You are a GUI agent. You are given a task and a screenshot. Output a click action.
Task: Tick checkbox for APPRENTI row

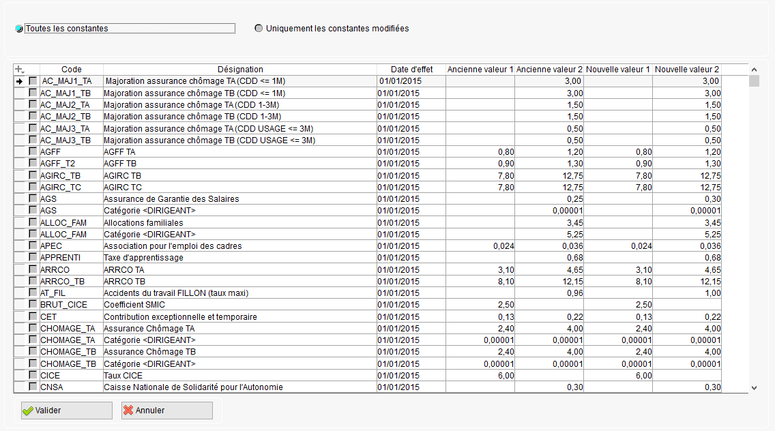click(x=33, y=257)
